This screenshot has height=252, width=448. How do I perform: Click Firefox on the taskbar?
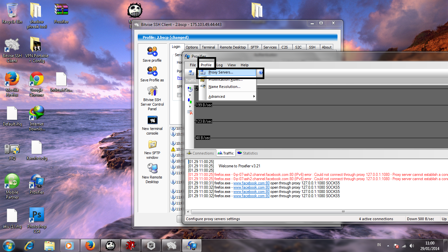pos(90,245)
